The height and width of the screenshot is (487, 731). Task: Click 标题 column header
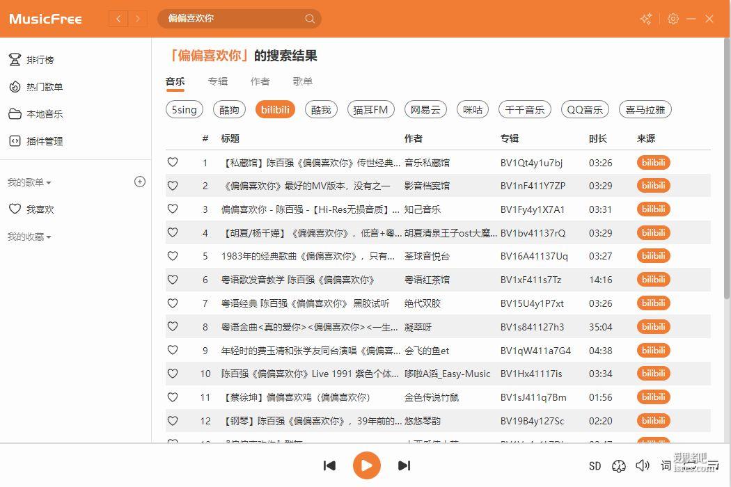tap(230, 138)
